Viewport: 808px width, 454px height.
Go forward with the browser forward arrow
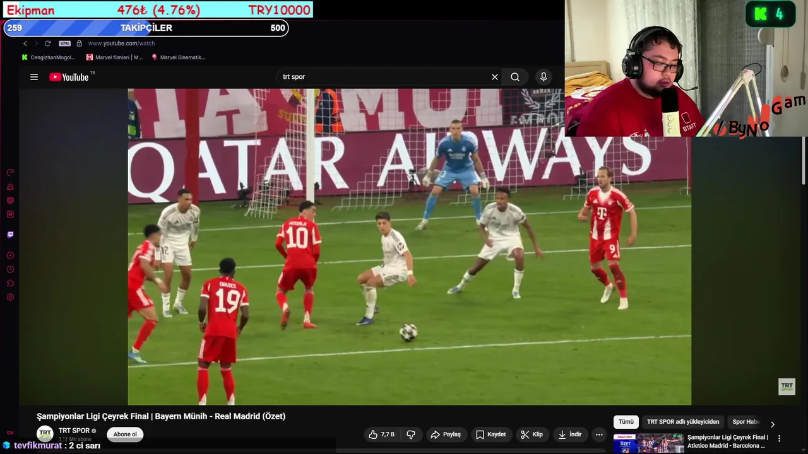click(x=36, y=44)
